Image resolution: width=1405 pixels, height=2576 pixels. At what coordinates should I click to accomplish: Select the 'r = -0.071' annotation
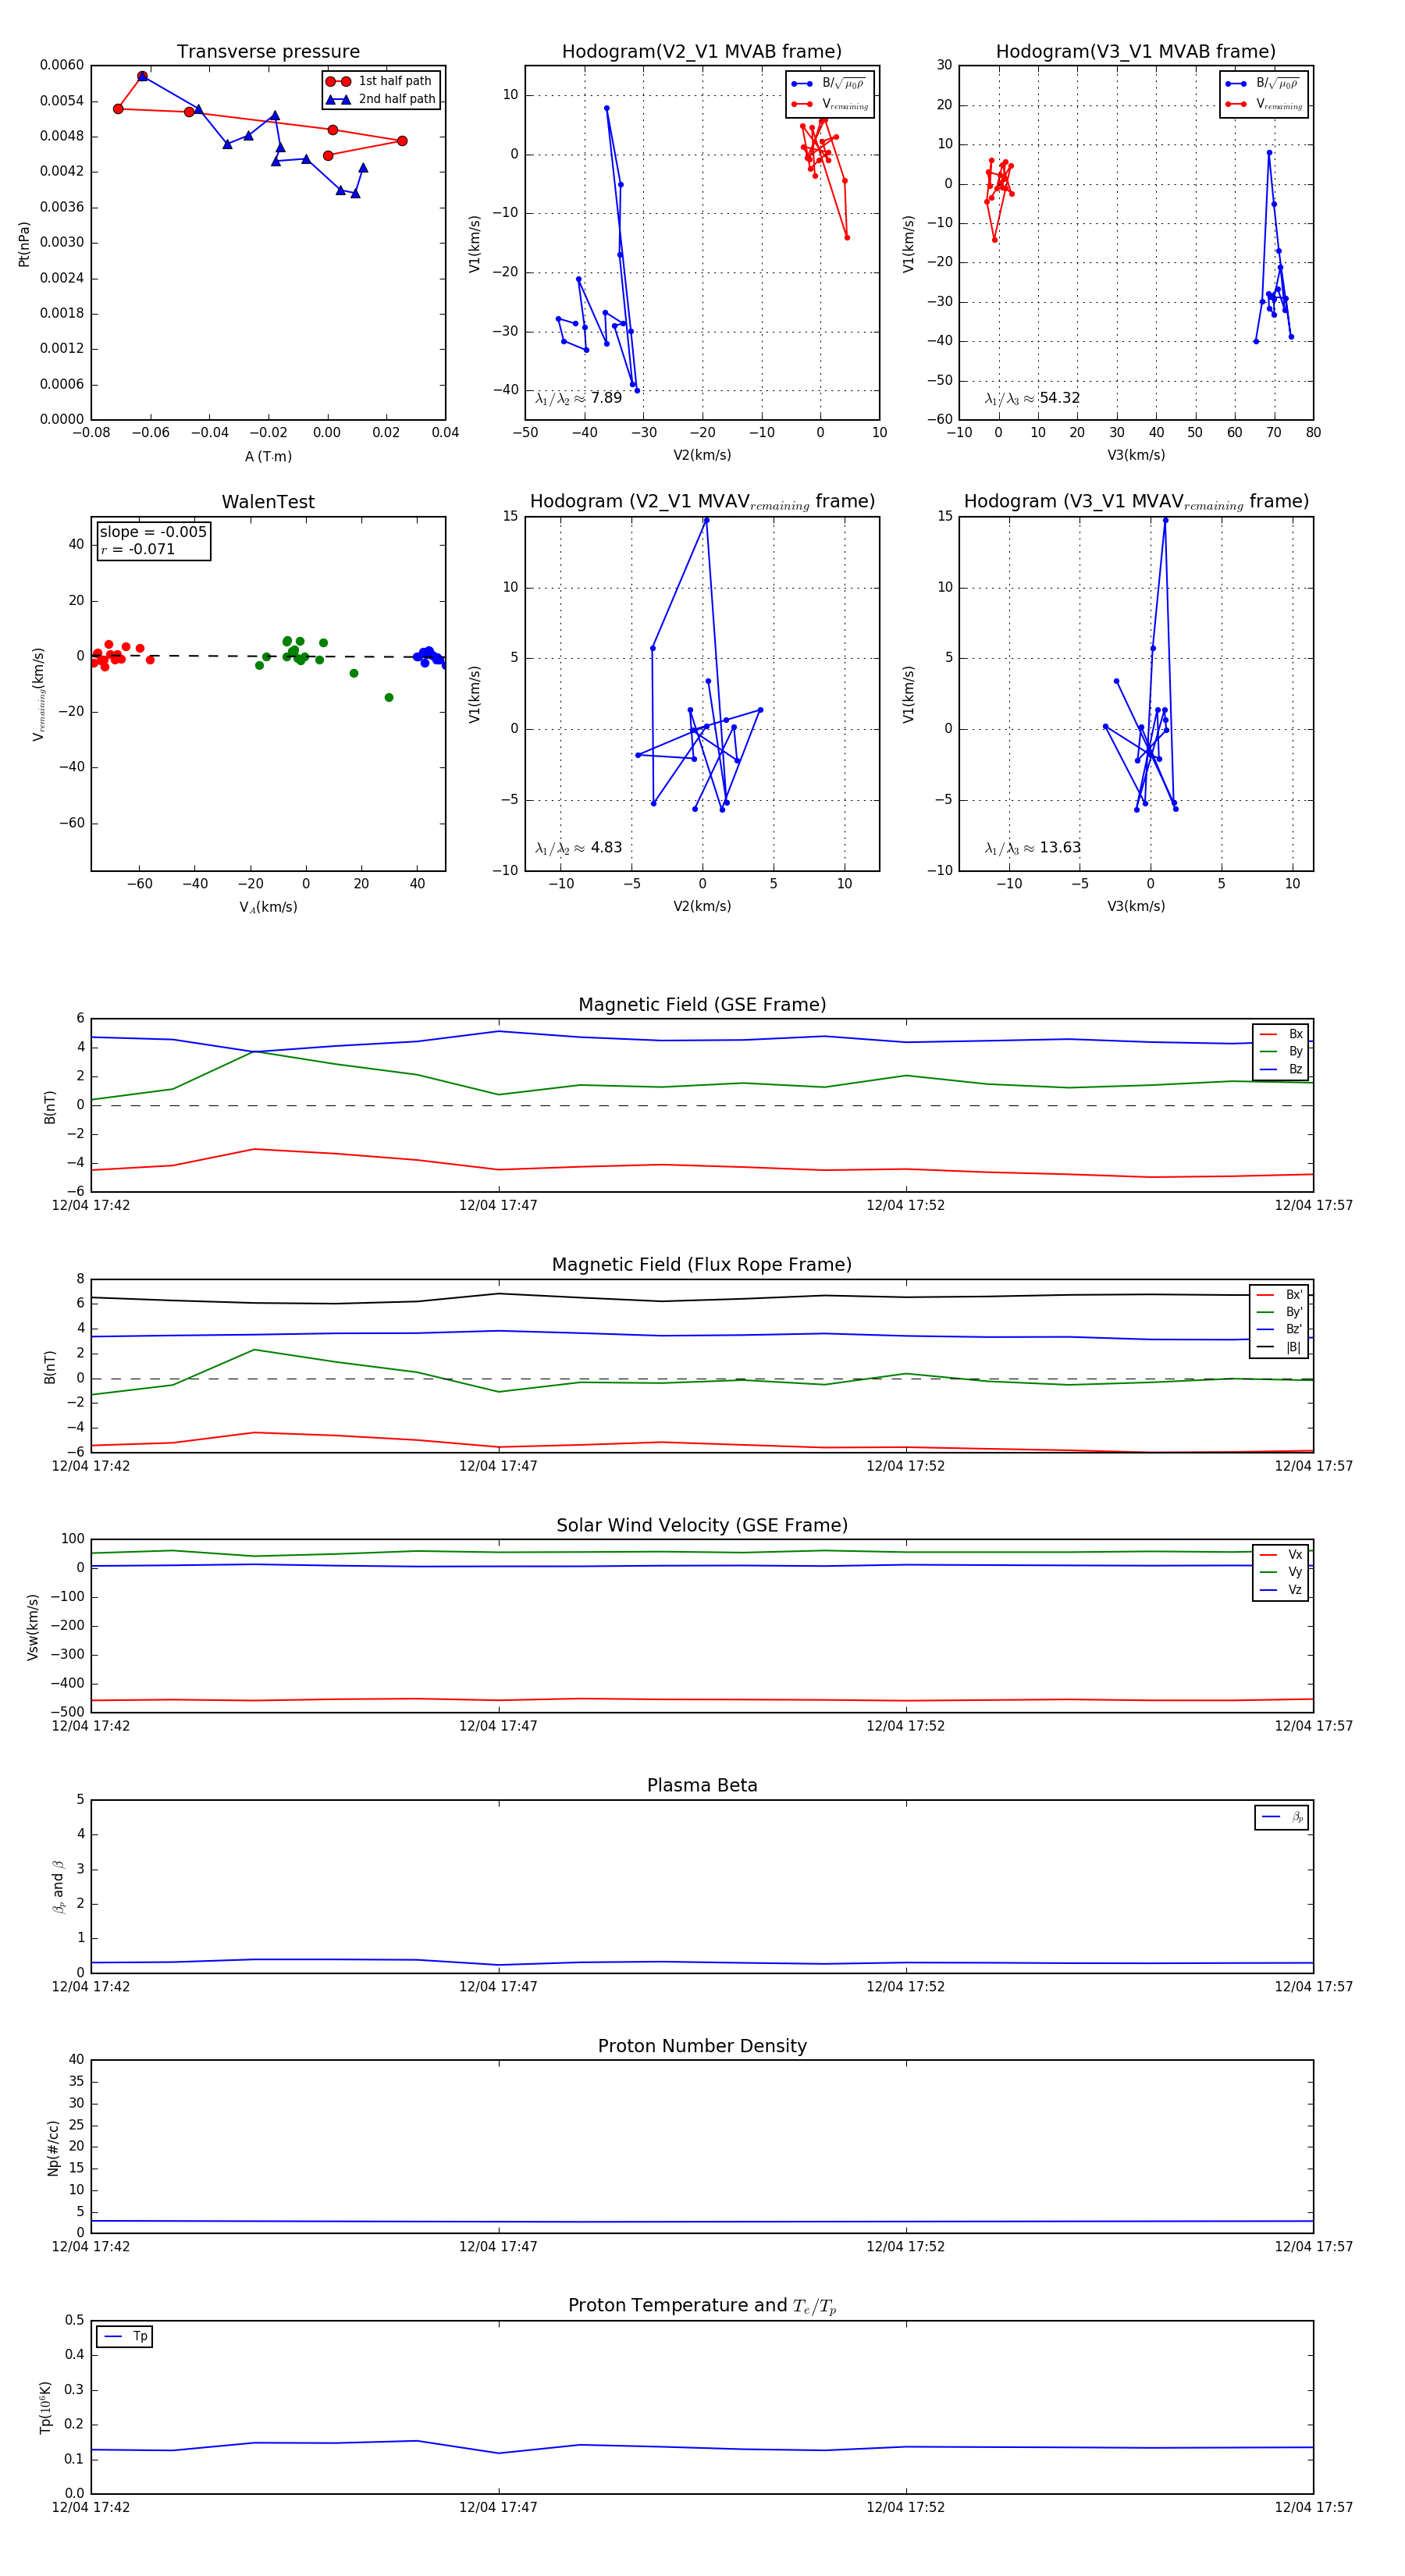point(138,549)
